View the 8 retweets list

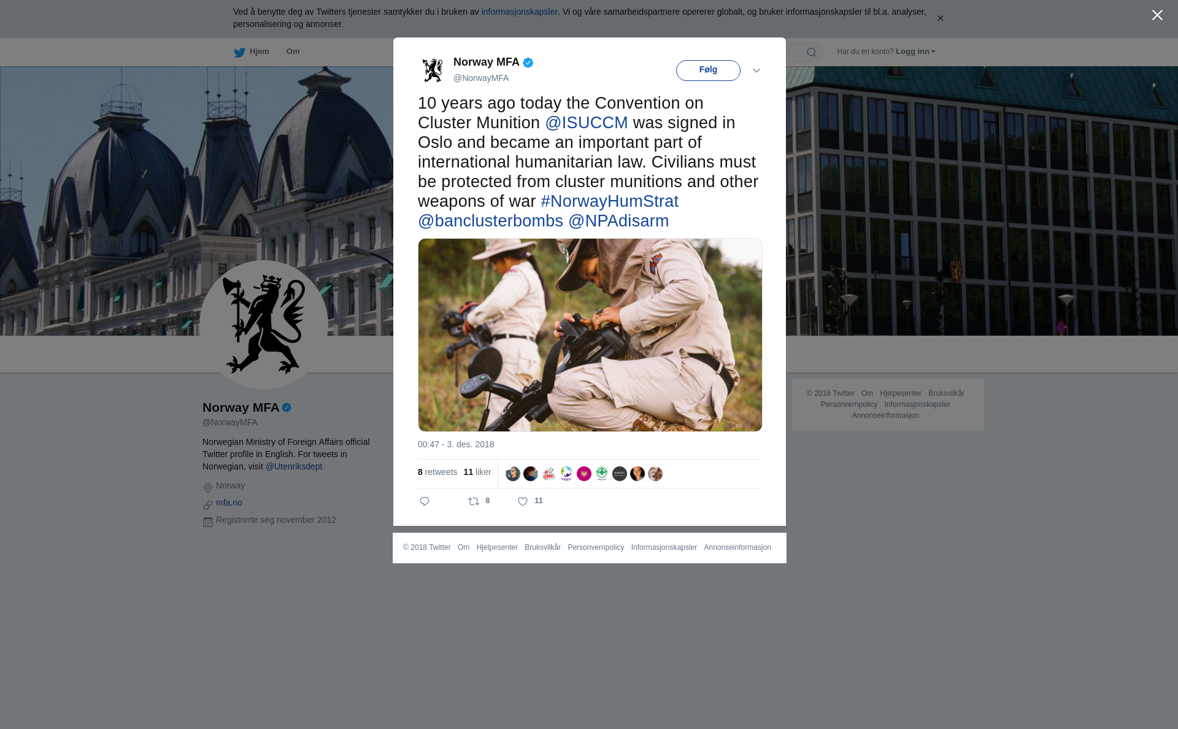coord(437,472)
